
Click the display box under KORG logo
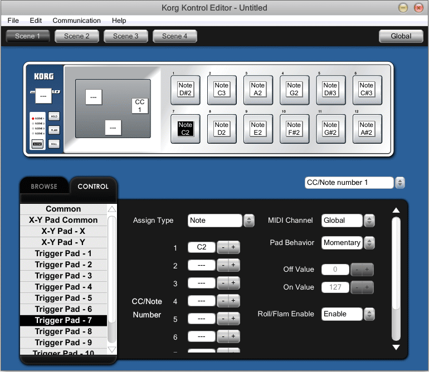pos(43,96)
